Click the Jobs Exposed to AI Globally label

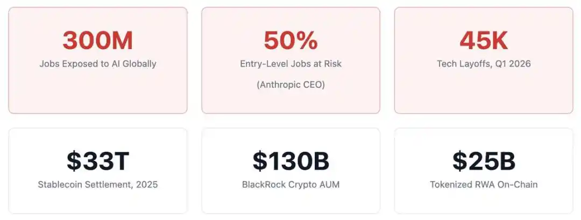click(98, 63)
